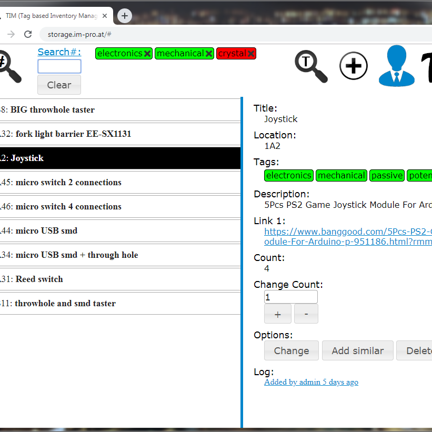Click the electronics tag in item details

tap(289, 176)
